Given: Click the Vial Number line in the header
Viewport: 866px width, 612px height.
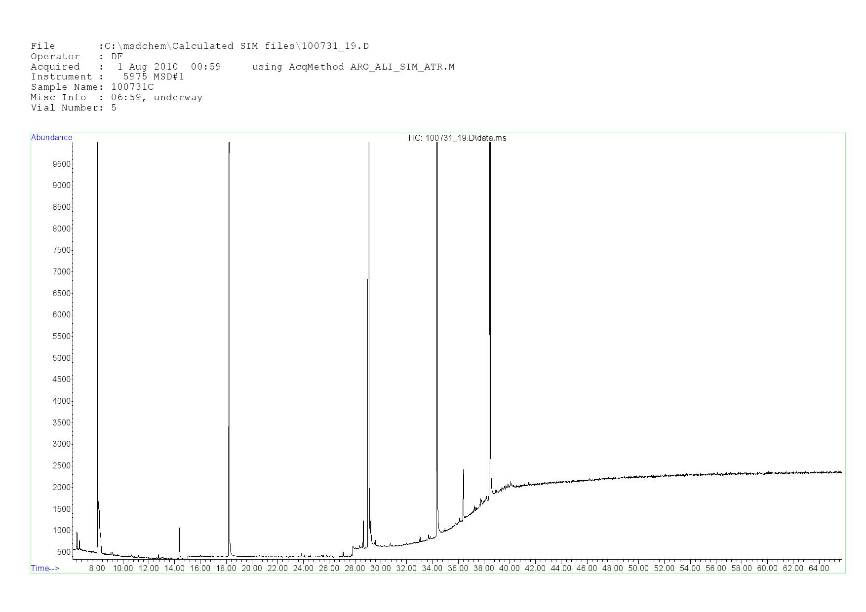Looking at the screenshot, I should point(74,108).
